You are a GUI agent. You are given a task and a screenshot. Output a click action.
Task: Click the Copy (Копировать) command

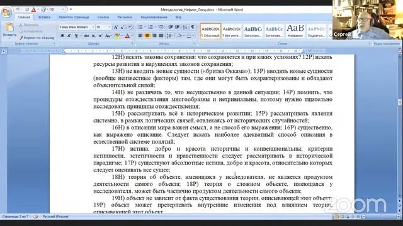pos(31,31)
